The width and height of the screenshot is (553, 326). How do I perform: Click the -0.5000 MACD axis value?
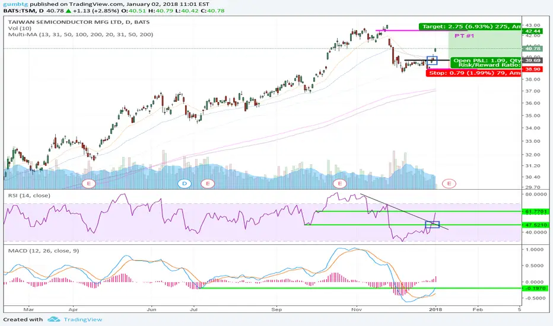coord(534,298)
